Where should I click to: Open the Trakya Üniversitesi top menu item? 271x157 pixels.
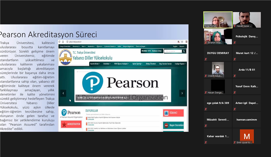(x=65, y=46)
